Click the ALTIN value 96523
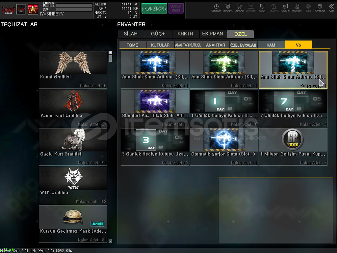 coord(126,5)
